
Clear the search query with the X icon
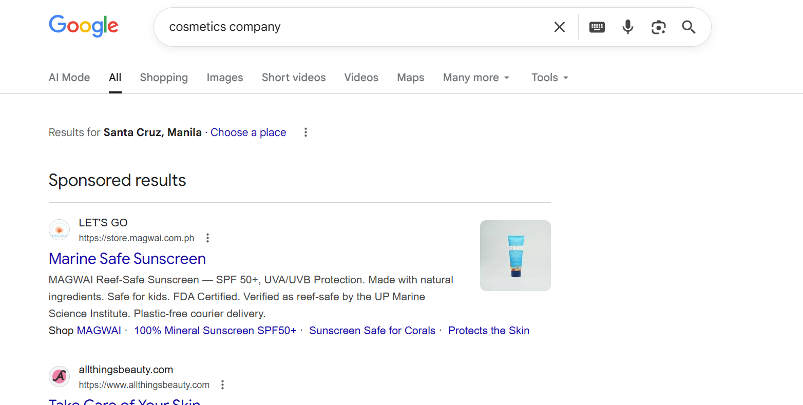[x=560, y=27]
